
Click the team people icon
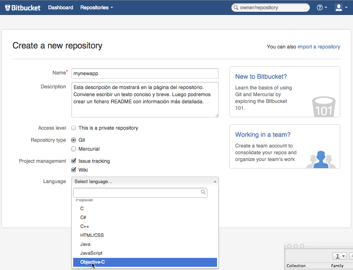(321, 160)
